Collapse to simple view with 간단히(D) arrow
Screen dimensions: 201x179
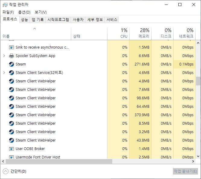[x=5, y=171]
